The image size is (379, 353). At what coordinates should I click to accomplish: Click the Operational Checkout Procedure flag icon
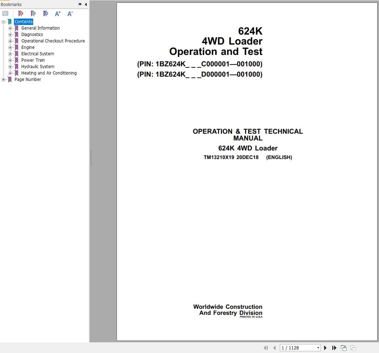tap(16, 41)
